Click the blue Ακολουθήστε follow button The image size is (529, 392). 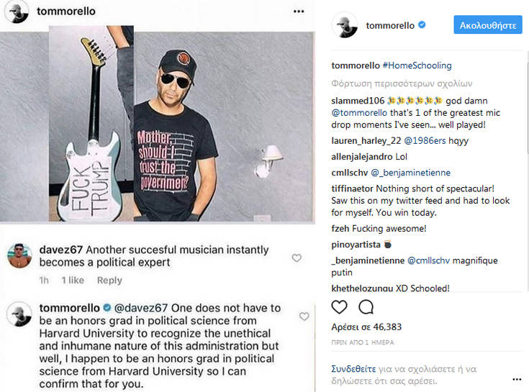(487, 25)
